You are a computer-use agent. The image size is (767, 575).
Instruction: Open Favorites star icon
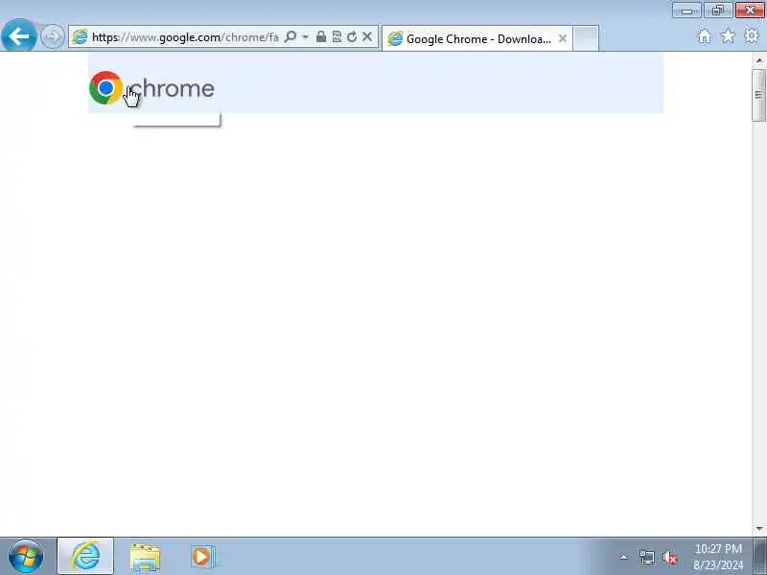click(728, 36)
